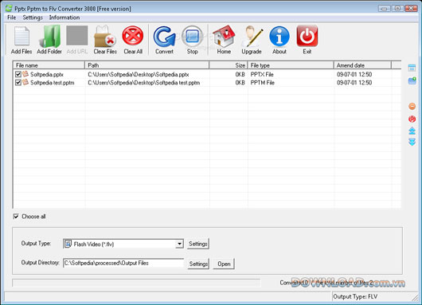Click the Softpedia.pptx file icon
Image resolution: width=422 pixels, height=305 pixels.
25,74
